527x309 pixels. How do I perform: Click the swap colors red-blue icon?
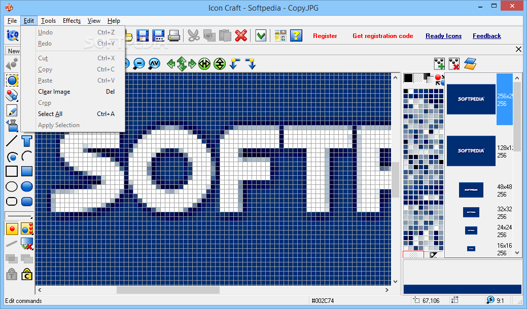[x=439, y=80]
